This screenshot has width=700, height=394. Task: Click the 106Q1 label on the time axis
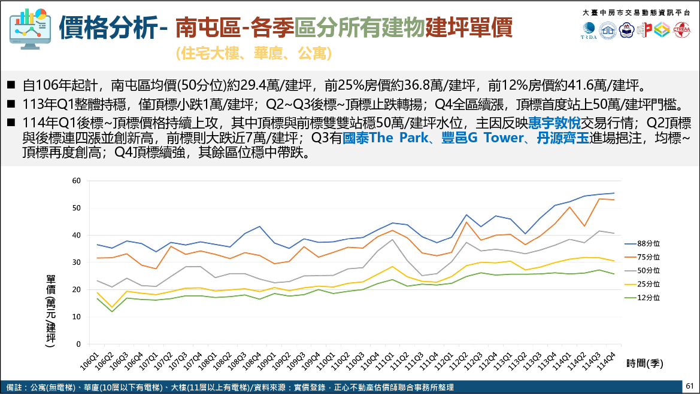[90, 360]
